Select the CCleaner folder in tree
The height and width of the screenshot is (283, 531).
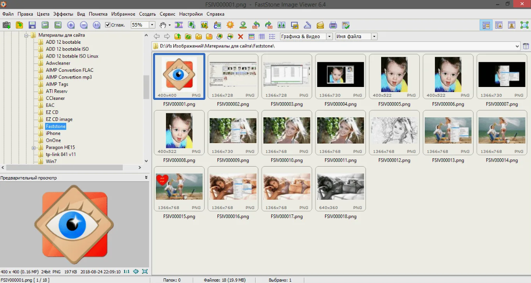55,98
